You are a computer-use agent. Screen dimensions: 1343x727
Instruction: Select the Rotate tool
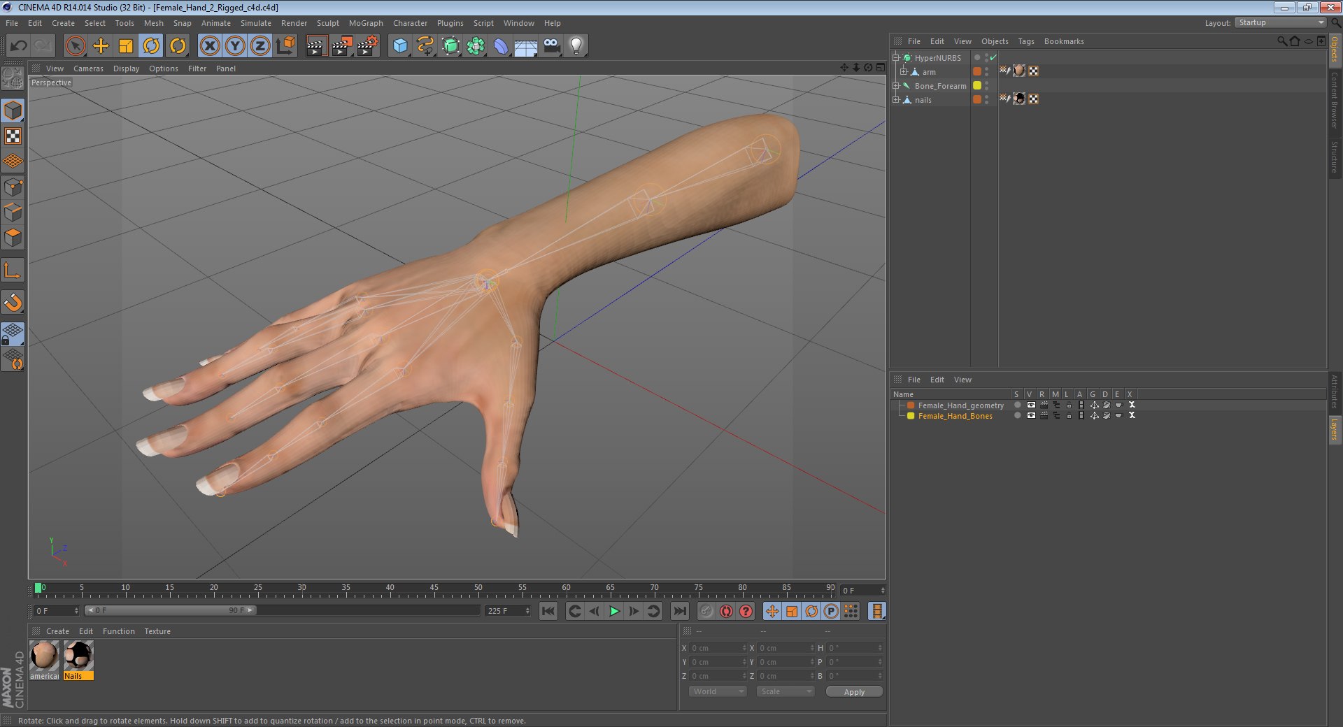(x=151, y=46)
